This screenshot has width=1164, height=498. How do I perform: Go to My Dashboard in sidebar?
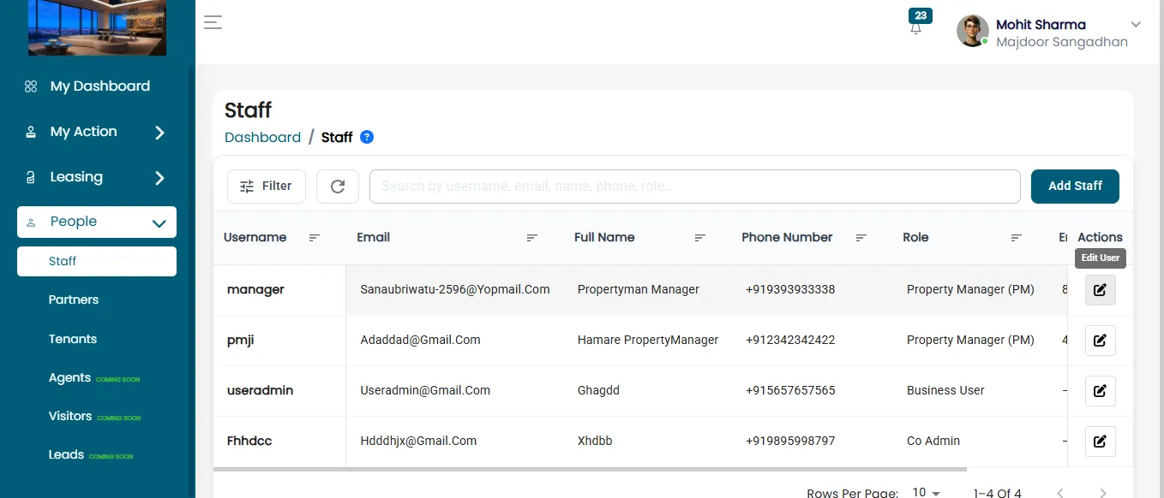point(99,86)
